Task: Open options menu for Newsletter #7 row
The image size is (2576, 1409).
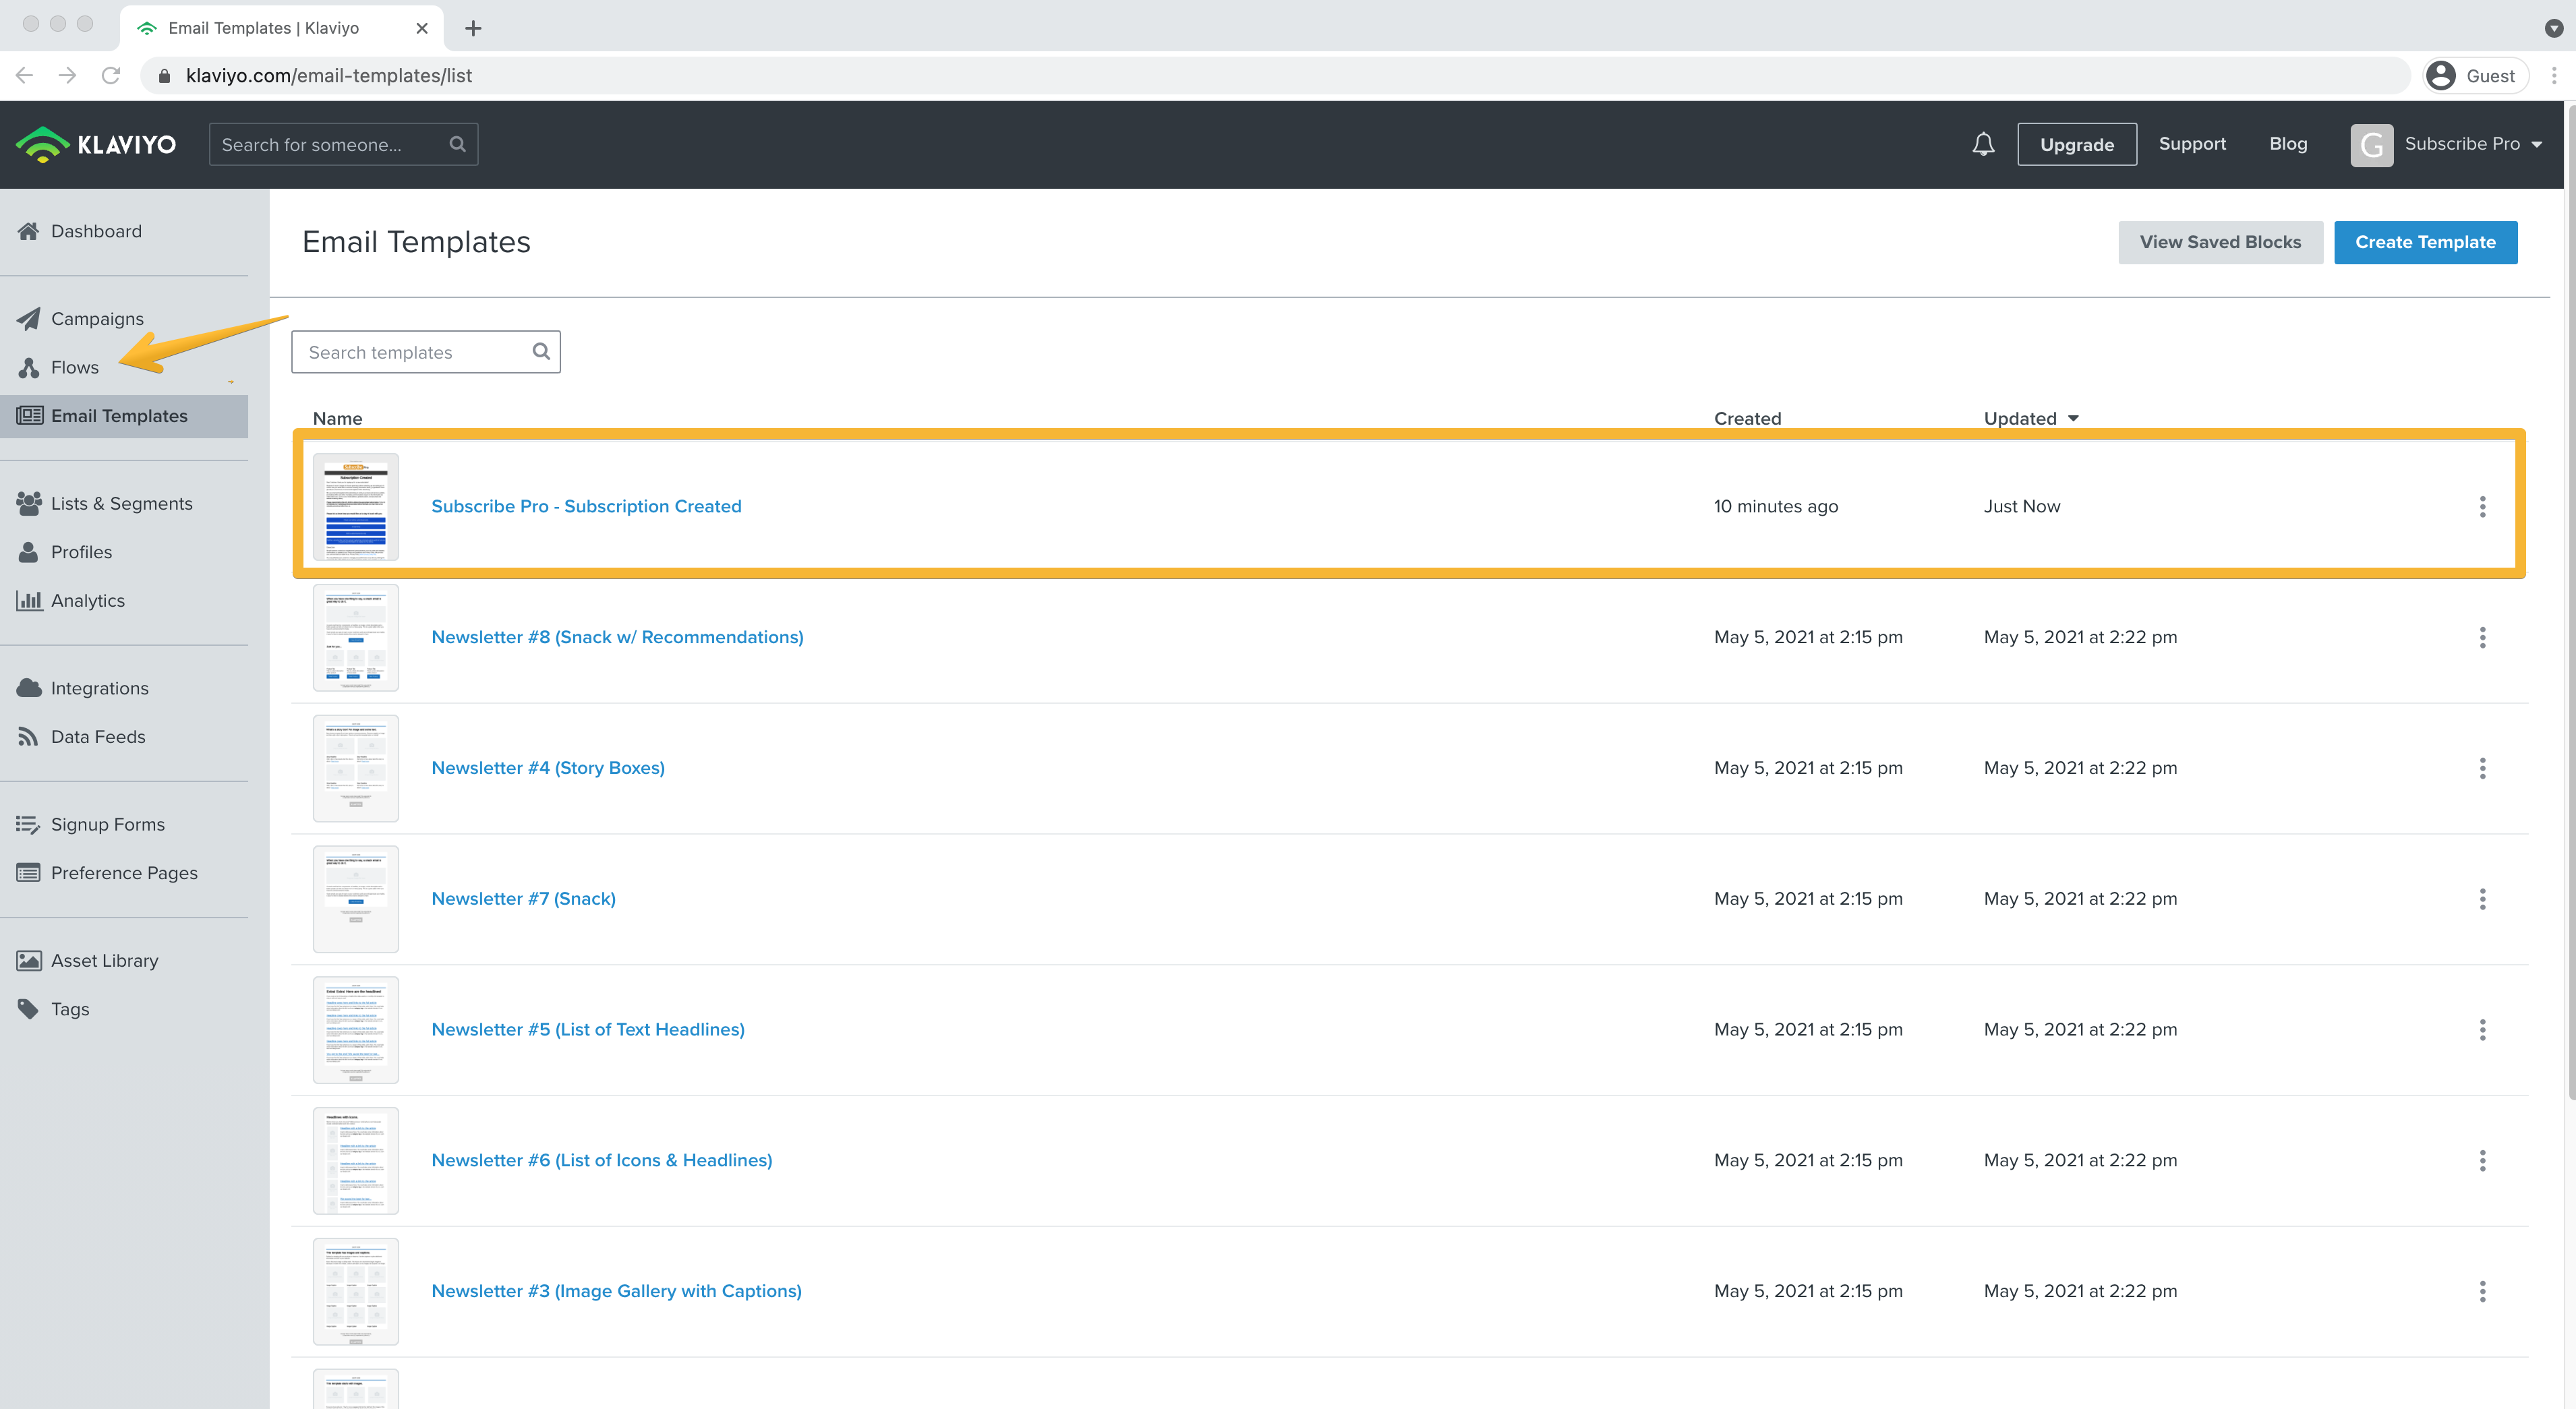Action: pyautogui.click(x=2482, y=899)
